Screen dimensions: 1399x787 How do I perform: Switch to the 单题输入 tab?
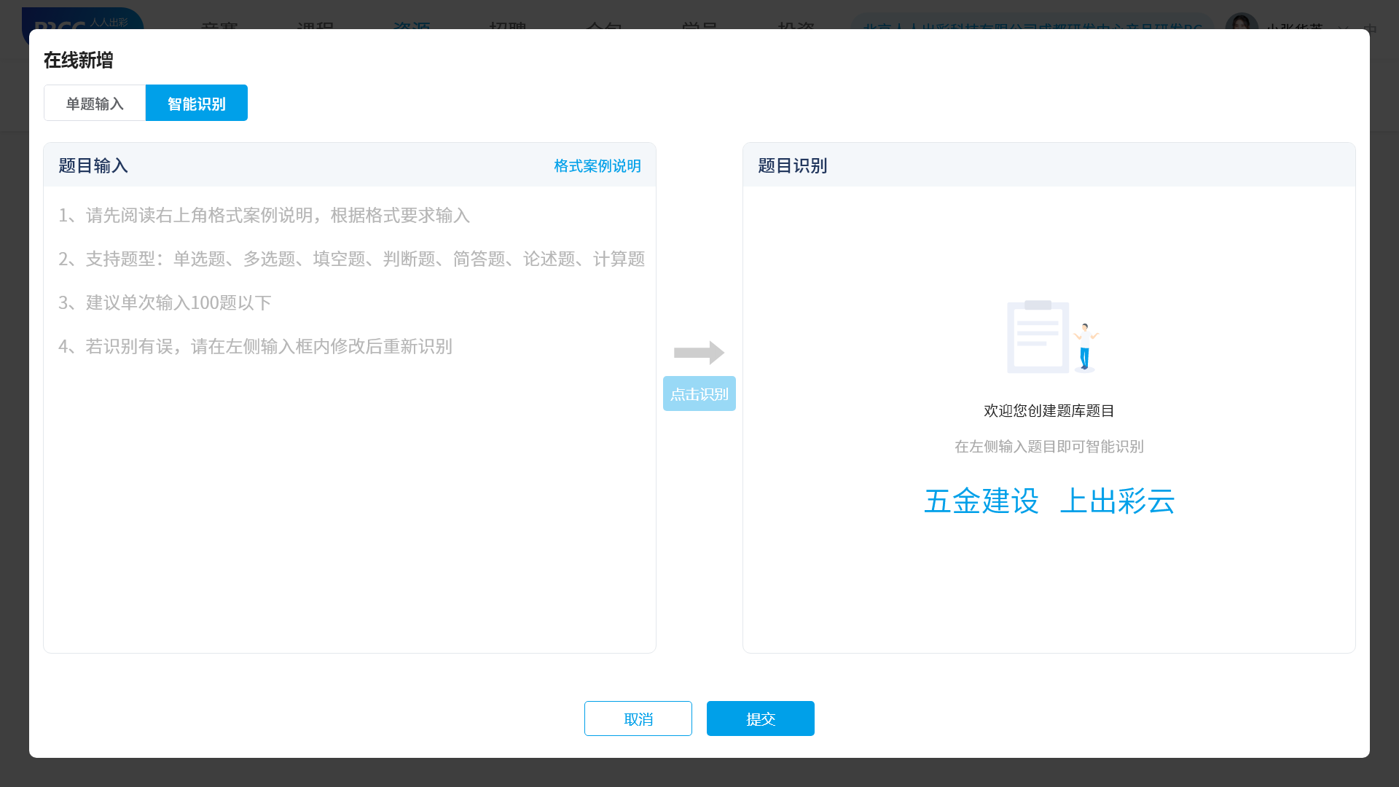point(95,103)
